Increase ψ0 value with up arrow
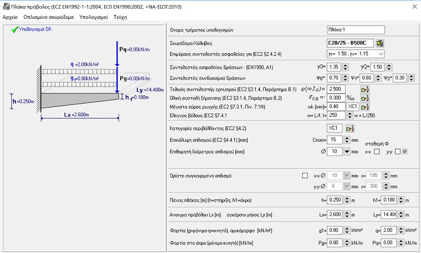Image resolution: width=421 pixels, height=253 pixels. tap(346, 76)
